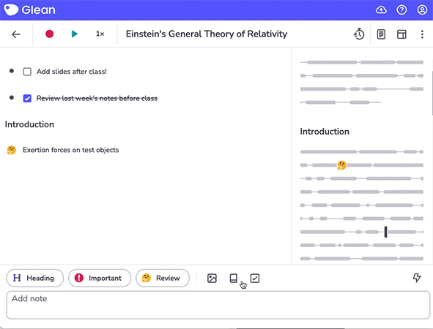
Task: Open the help question mark icon
Action: tap(401, 10)
